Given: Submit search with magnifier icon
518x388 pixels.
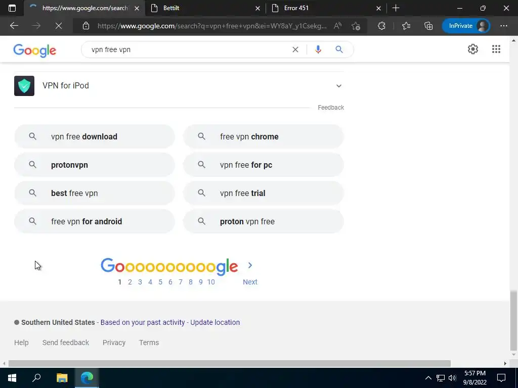Looking at the screenshot, I should point(339,50).
